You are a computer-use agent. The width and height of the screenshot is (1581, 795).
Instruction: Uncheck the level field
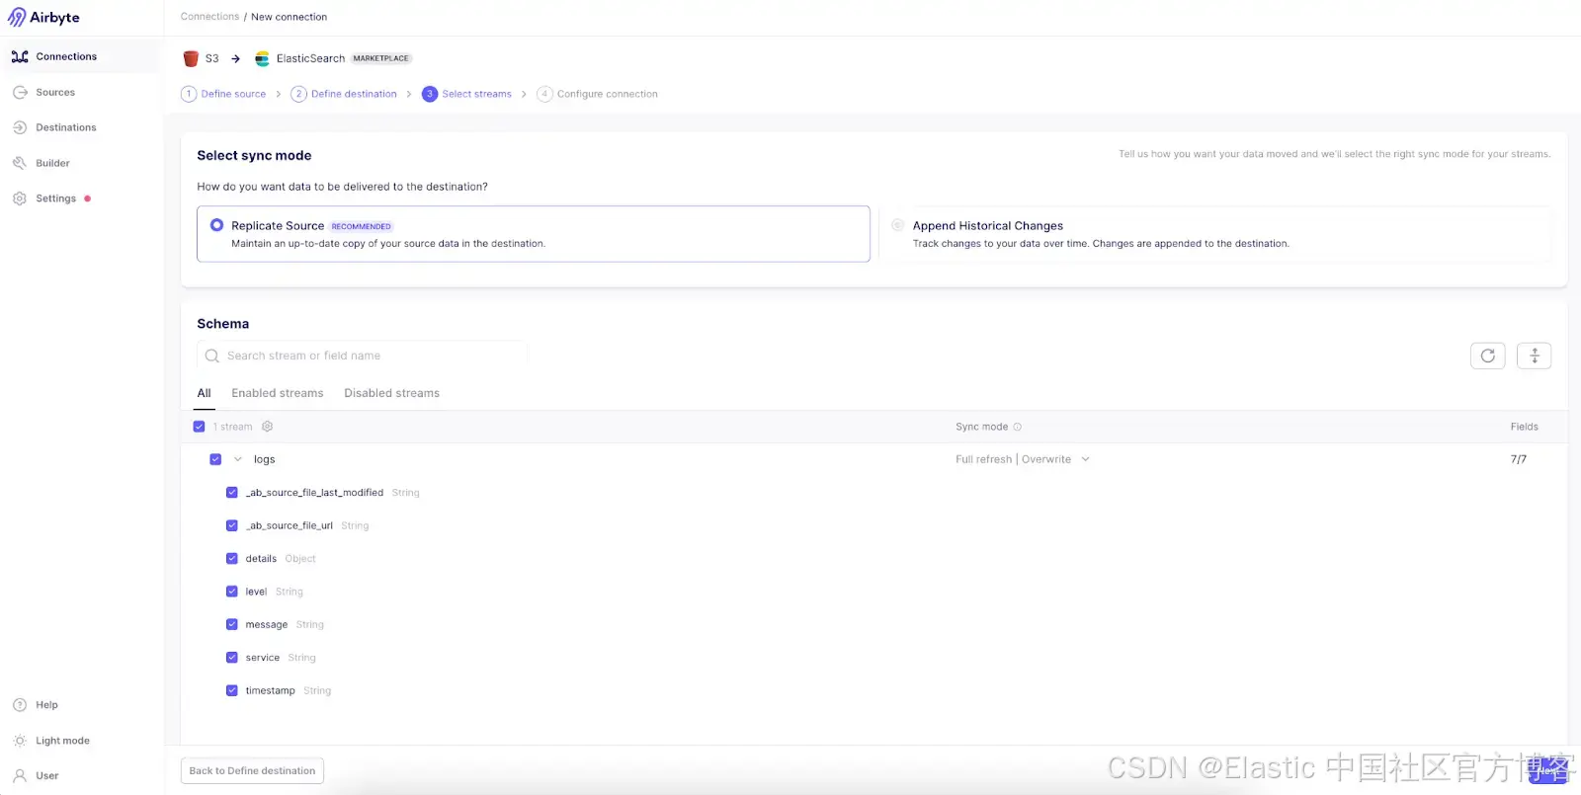(x=232, y=592)
